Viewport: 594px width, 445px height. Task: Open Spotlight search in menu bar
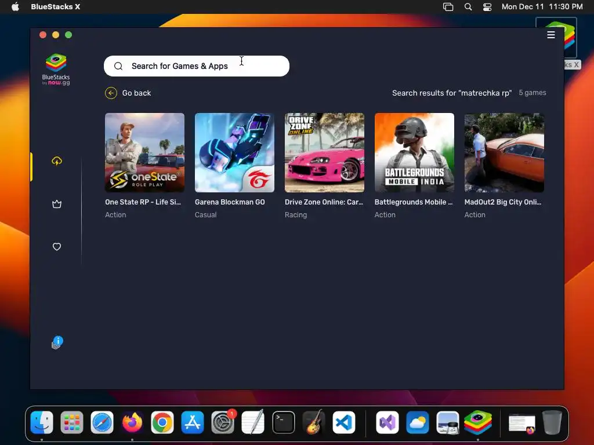point(468,7)
